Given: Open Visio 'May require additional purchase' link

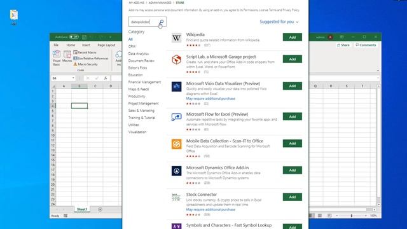Looking at the screenshot, I should pos(210,99).
